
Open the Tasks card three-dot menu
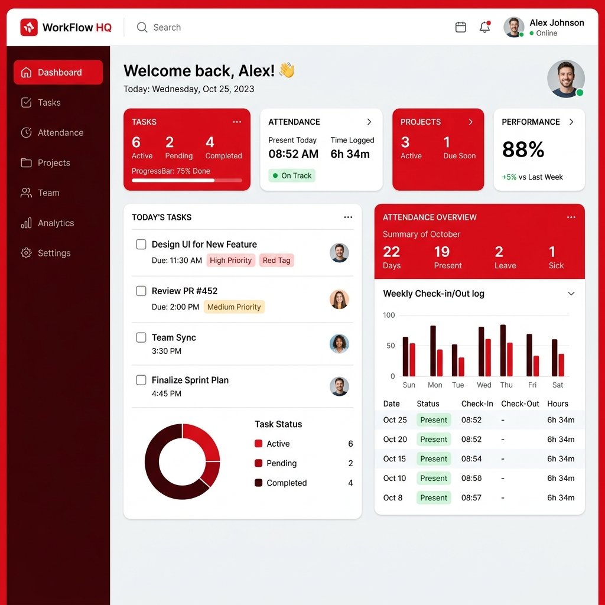pyautogui.click(x=237, y=122)
